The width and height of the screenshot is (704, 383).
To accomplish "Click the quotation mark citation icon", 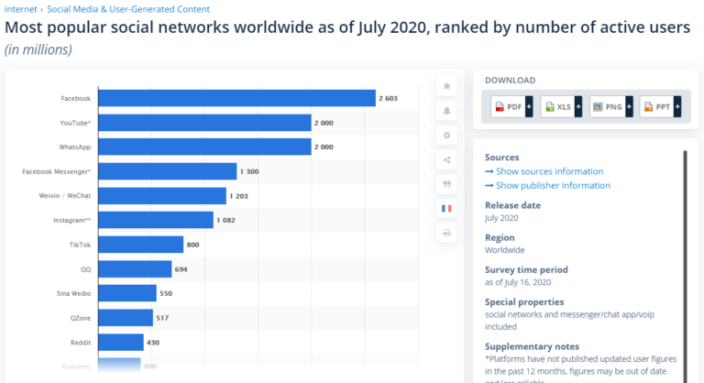I will tap(446, 184).
